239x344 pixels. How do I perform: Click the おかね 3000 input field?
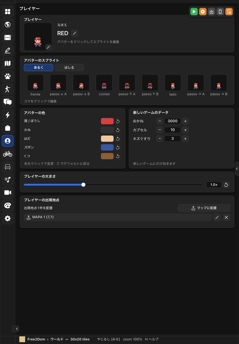173,121
